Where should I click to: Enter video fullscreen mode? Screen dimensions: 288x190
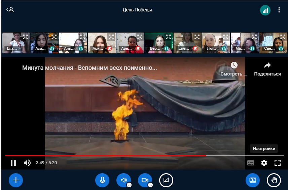(277, 163)
